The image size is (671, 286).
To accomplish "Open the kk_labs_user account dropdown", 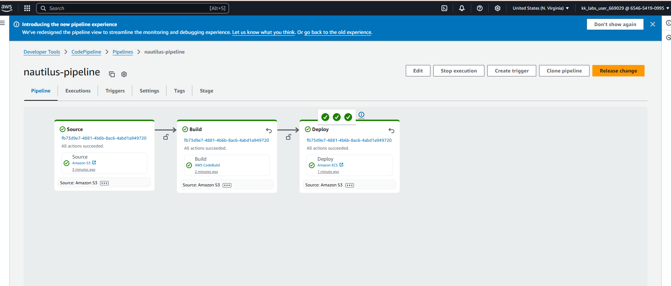I will tap(625, 8).
